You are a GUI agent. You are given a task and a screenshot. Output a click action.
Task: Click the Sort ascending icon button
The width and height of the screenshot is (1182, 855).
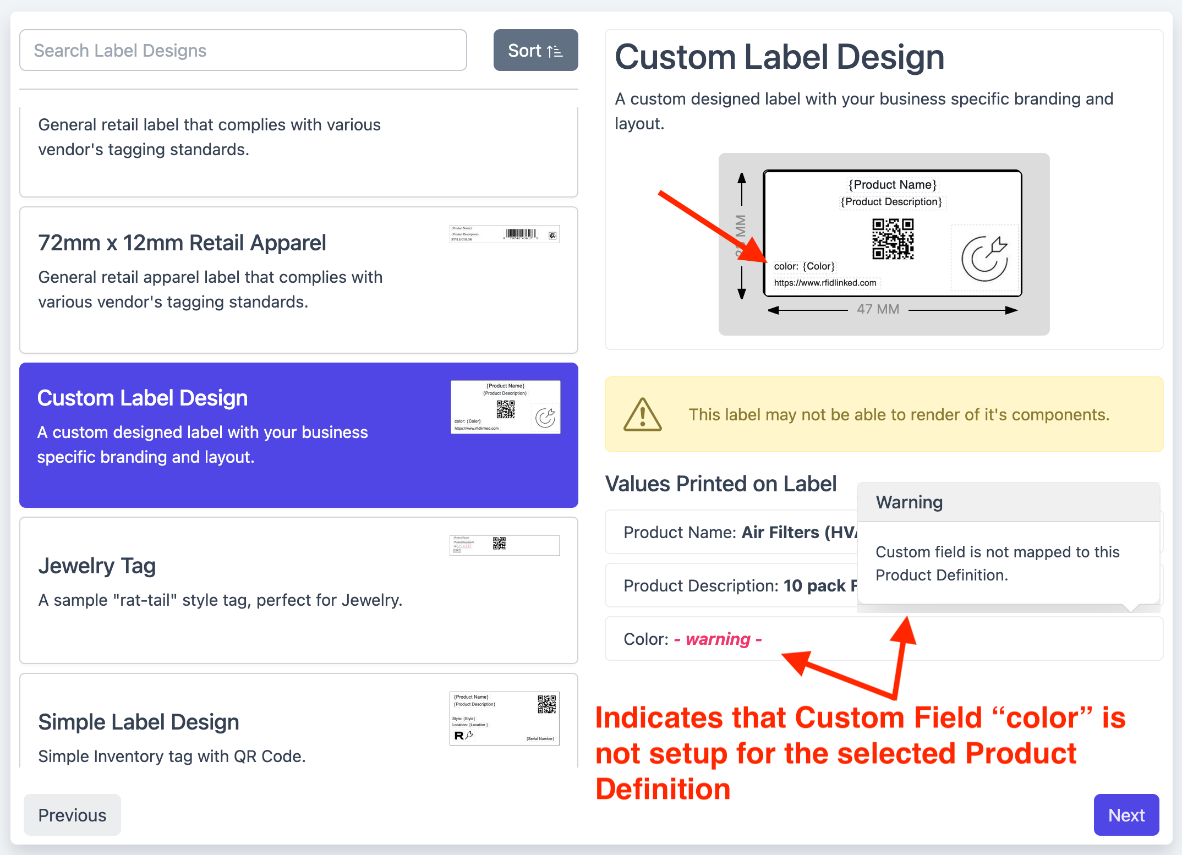click(535, 51)
